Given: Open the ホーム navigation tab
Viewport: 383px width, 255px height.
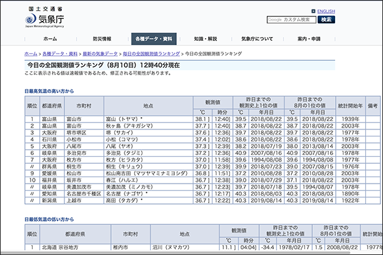Looking at the screenshot, I should (x=50, y=39).
